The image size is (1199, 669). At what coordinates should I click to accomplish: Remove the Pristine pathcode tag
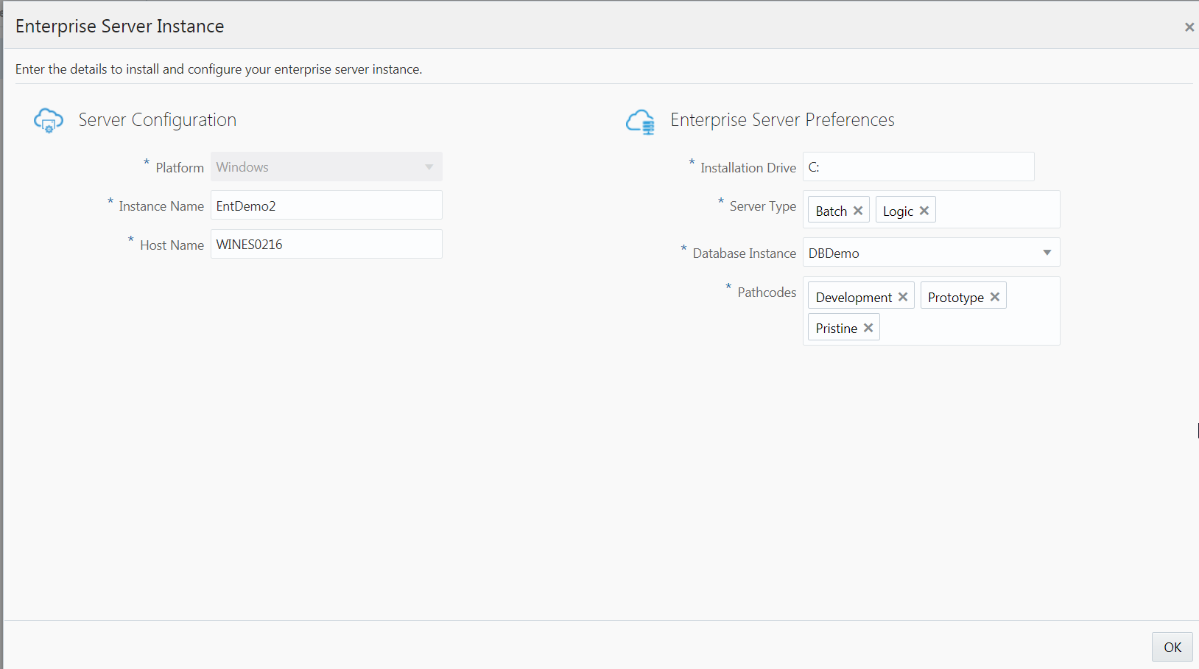tap(868, 328)
